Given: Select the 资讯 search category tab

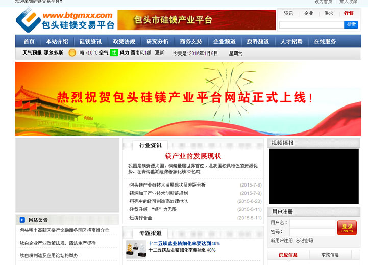Looking at the screenshot, I should [x=288, y=13].
